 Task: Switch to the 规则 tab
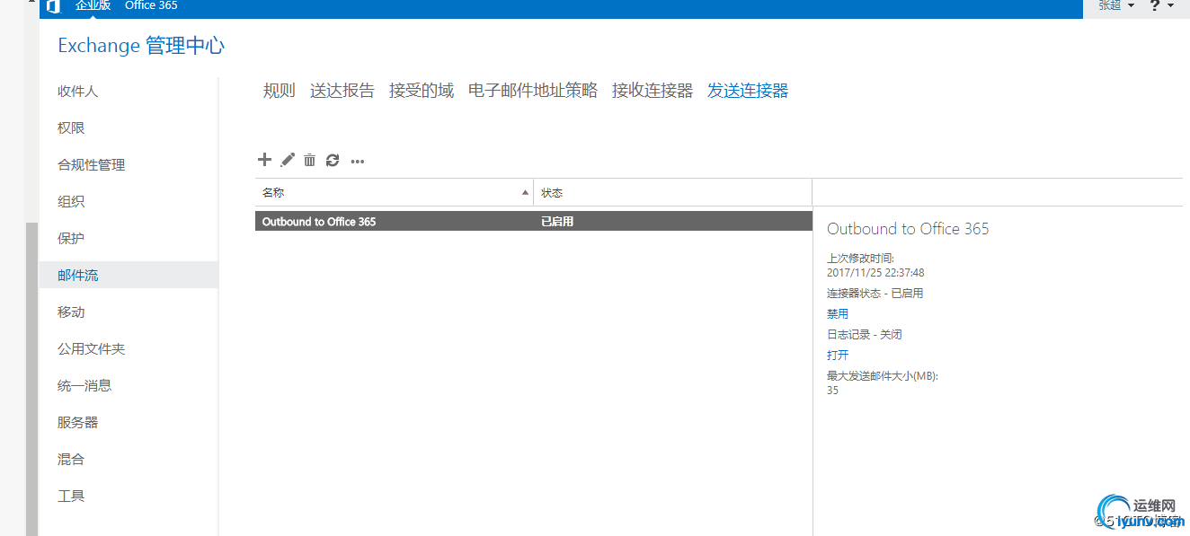[280, 91]
